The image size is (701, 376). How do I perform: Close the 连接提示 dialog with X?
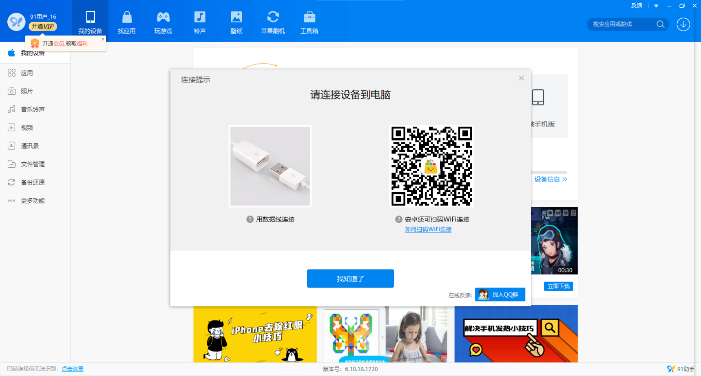point(521,78)
